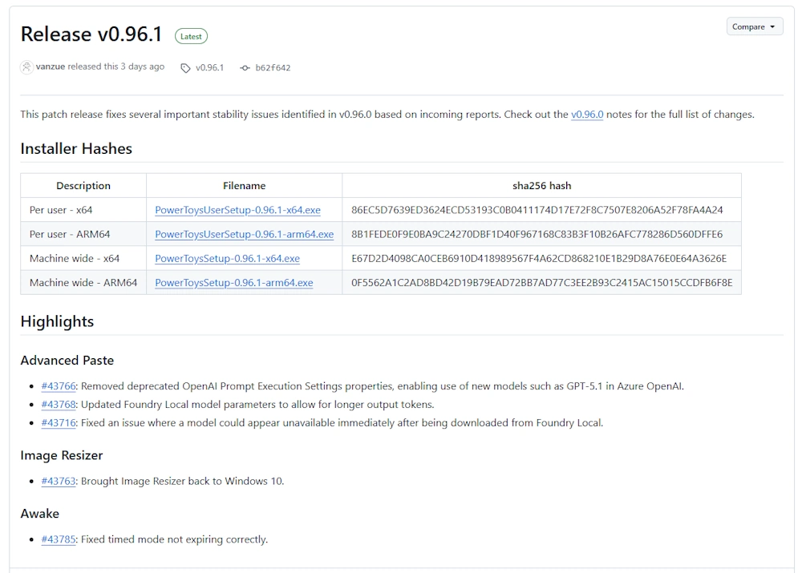Viewport: 802px width, 573px height.
Task: Follow the v0.96.0 release notes link
Action: coord(586,115)
